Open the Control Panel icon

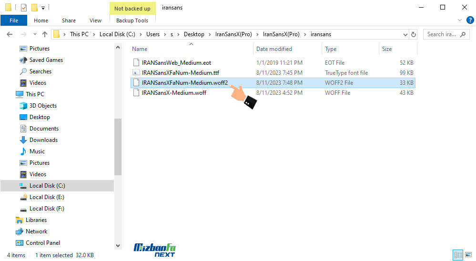[x=20, y=243]
